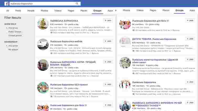Select My groups under Membership
This screenshot has height=111, width=198.
13,49
